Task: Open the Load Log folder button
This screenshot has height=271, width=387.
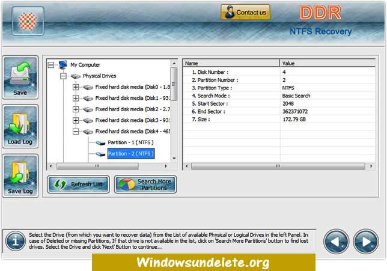Action: [x=20, y=126]
